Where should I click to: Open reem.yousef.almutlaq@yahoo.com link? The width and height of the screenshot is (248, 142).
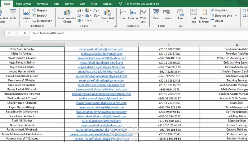[x=101, y=81]
